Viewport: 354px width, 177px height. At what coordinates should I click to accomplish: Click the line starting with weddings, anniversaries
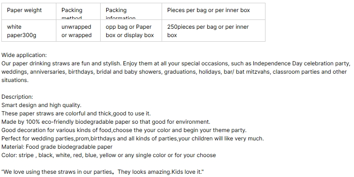click(174, 72)
